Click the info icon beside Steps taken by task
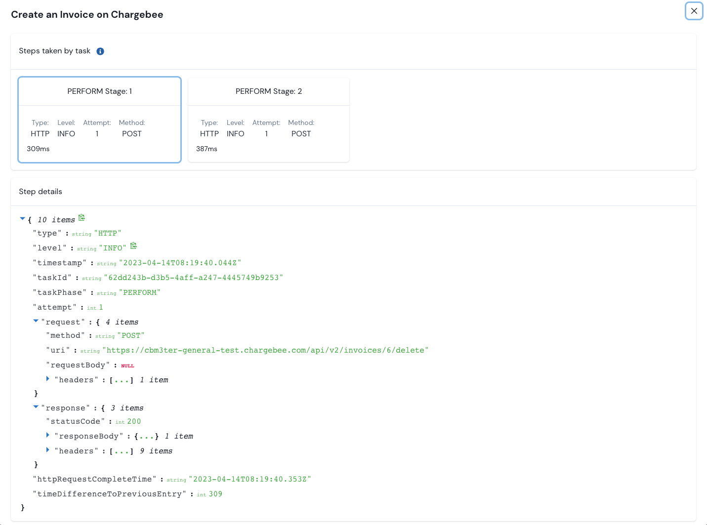Image resolution: width=707 pixels, height=525 pixels. tap(100, 51)
